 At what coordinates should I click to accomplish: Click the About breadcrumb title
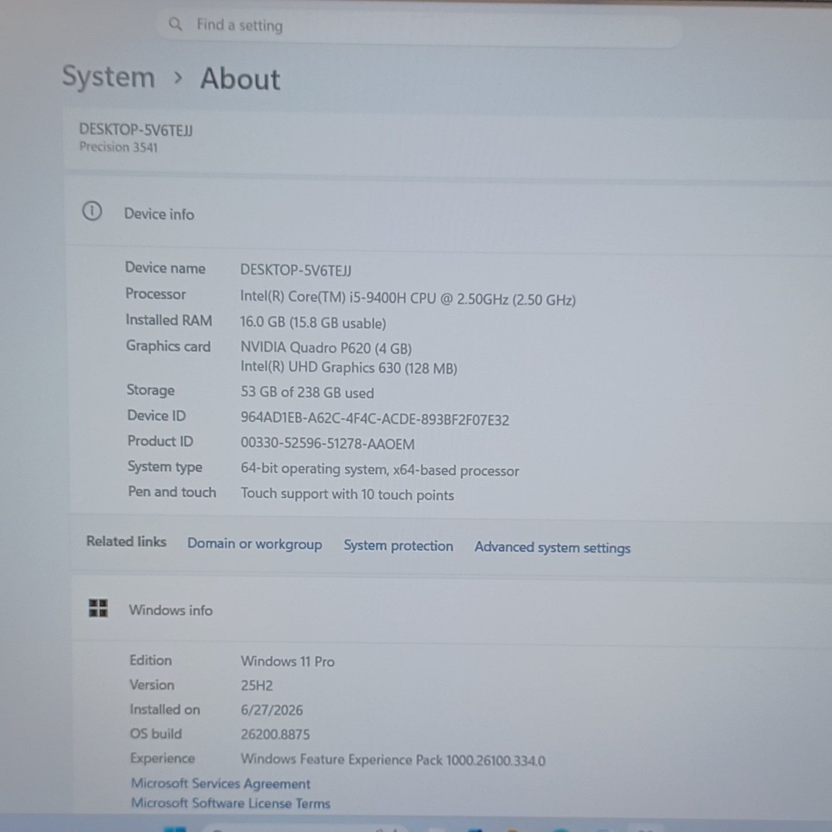point(240,79)
